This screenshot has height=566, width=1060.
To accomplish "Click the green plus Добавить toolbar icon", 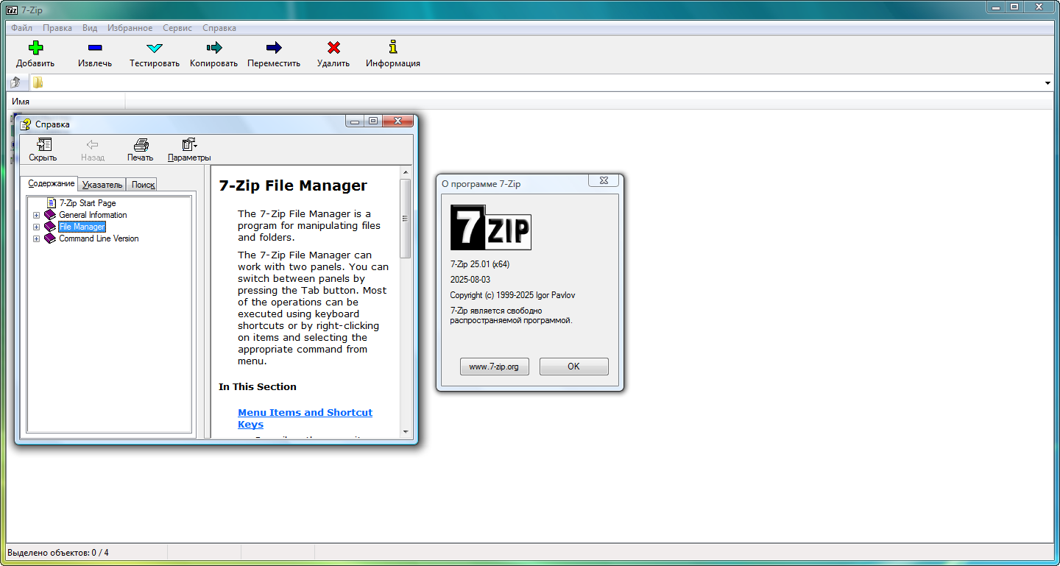I will tap(35, 48).
